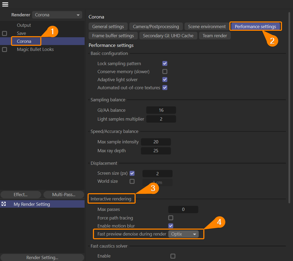This screenshot has width=293, height=261.
Task: Select Output in the render settings list
Action: tap(24, 25)
